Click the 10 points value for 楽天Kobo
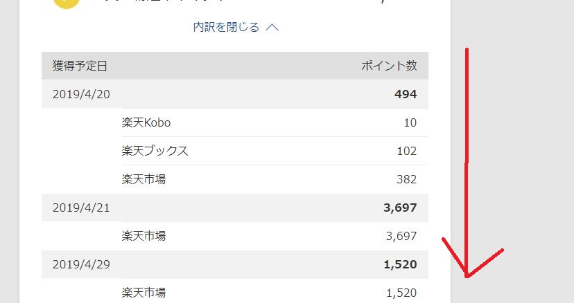This screenshot has height=303, width=574. (x=410, y=123)
